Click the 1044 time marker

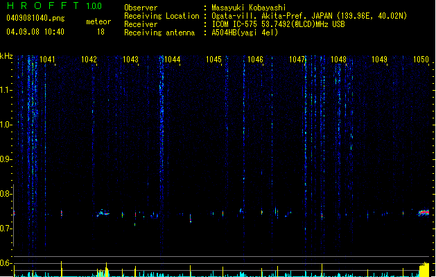[172, 60]
